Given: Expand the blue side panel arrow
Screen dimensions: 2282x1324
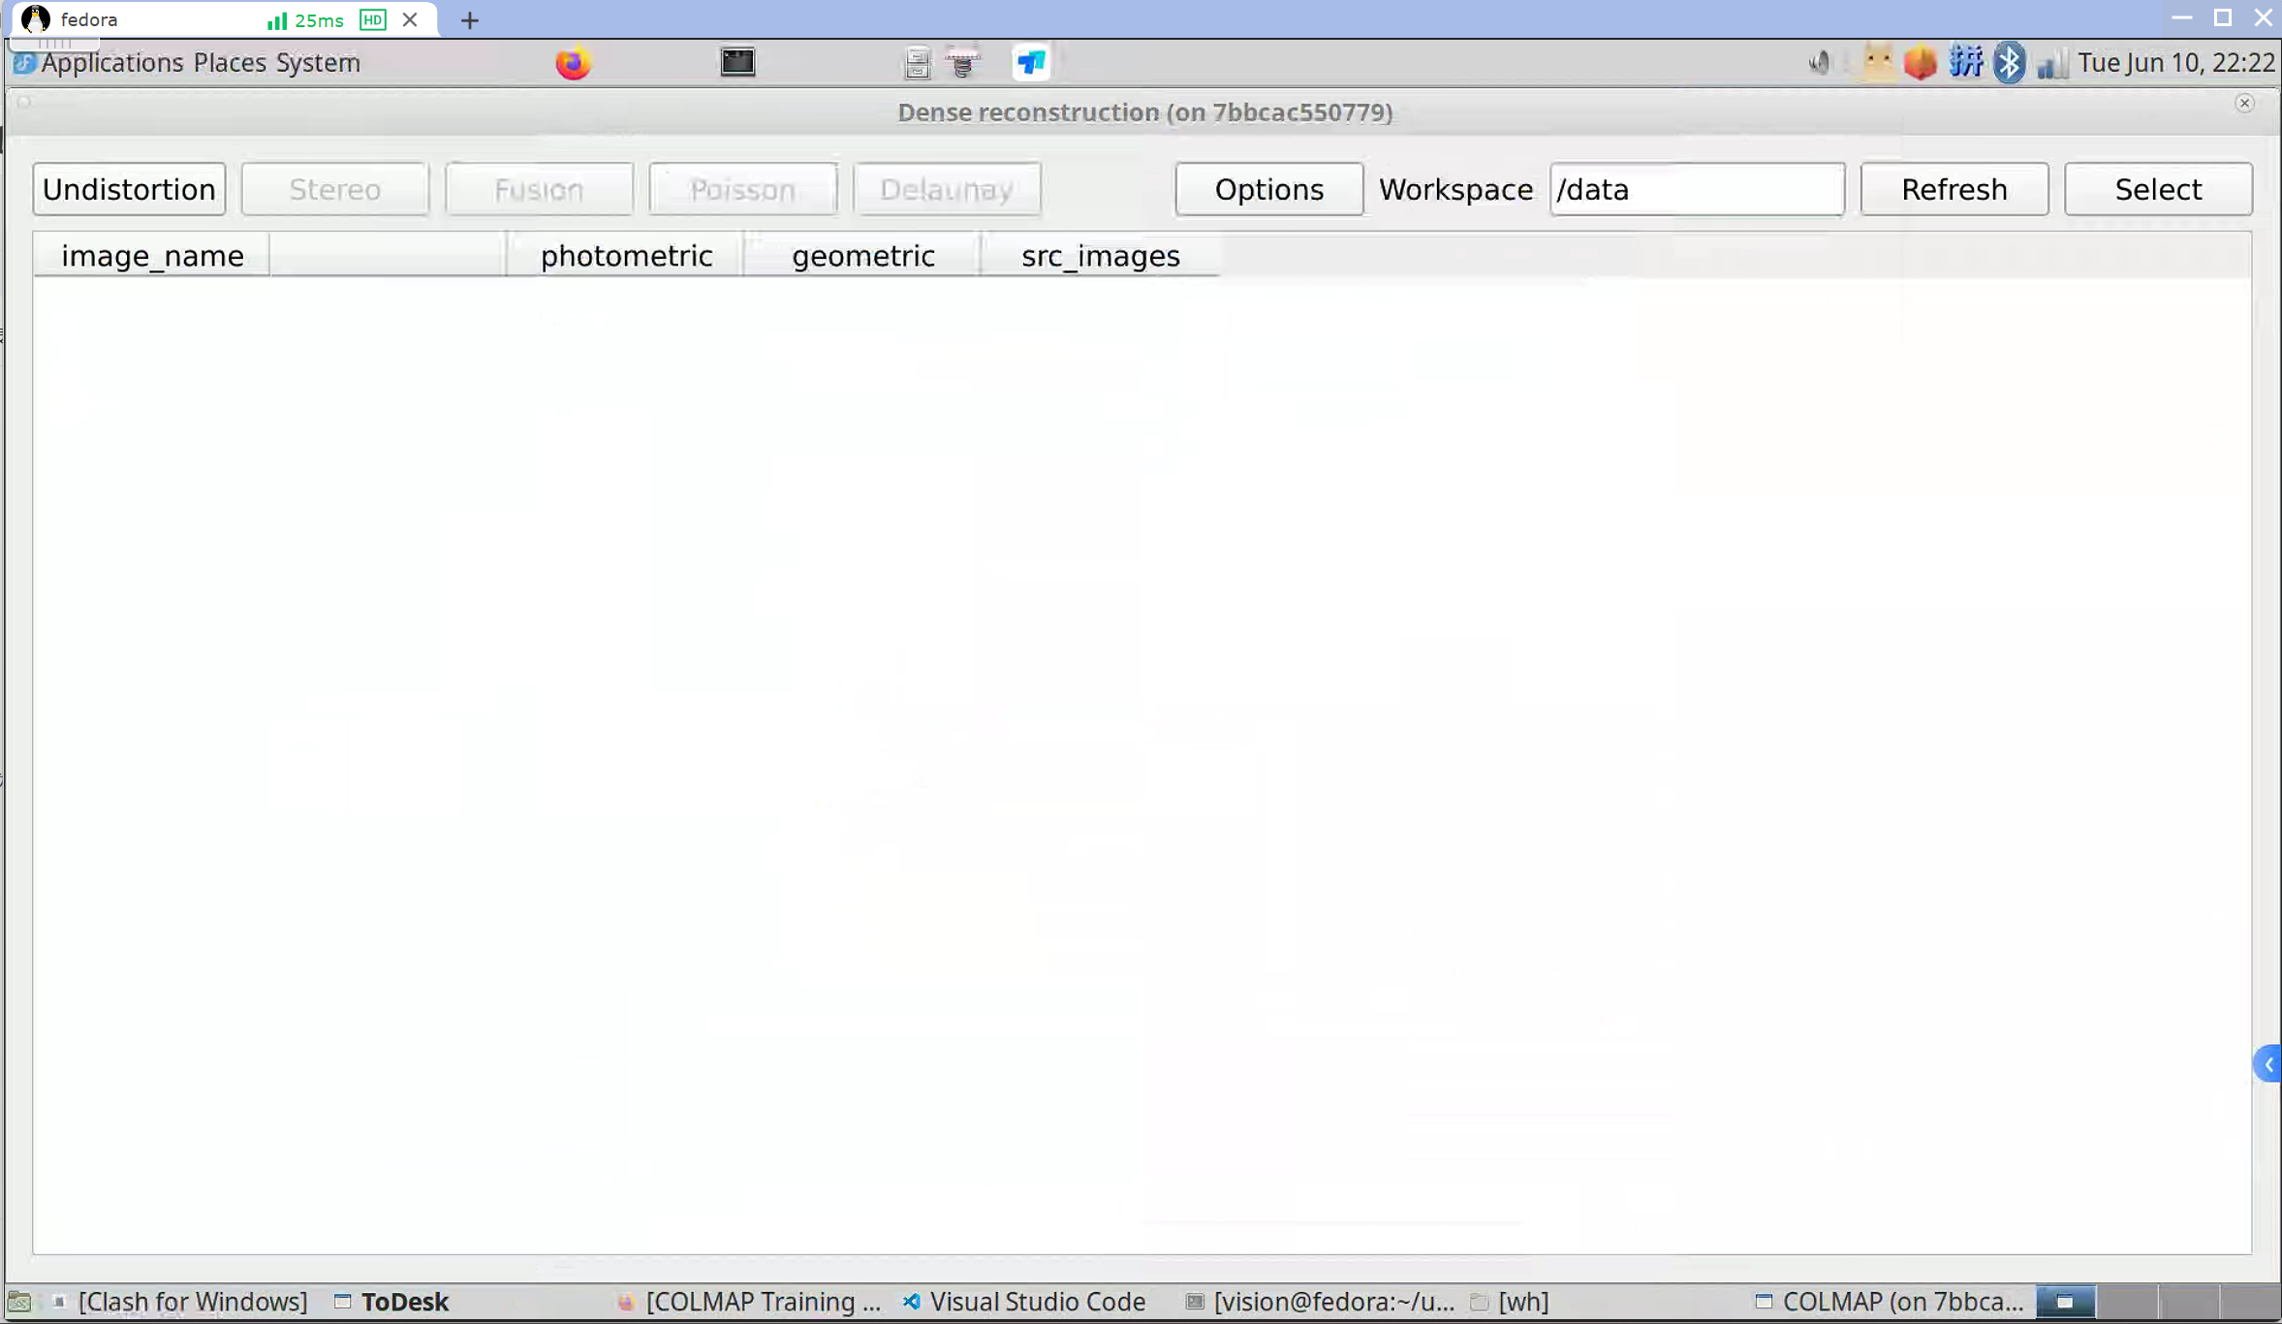Looking at the screenshot, I should [x=2267, y=1064].
